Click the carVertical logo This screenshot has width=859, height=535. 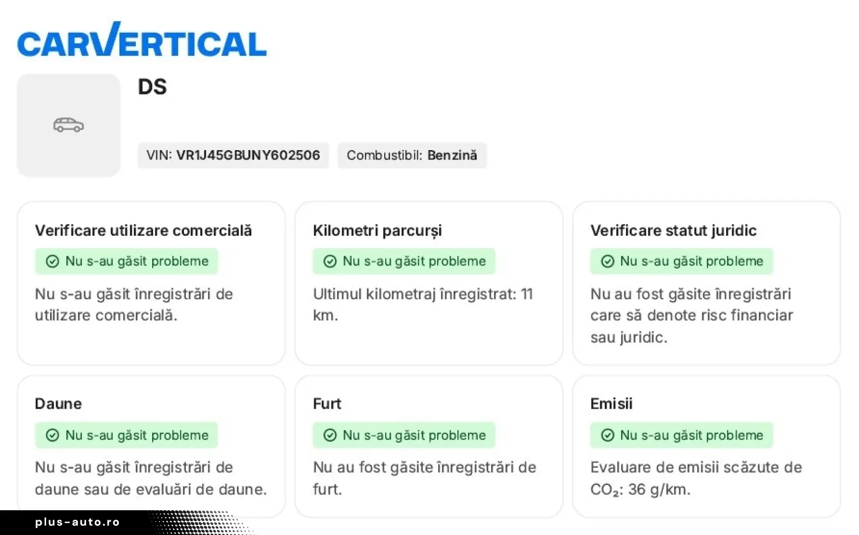142,40
